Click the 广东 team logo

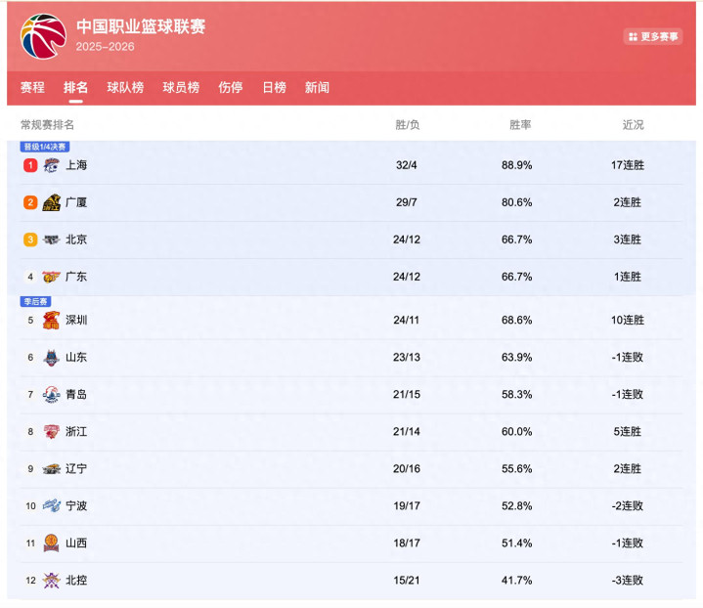pyautogui.click(x=51, y=277)
